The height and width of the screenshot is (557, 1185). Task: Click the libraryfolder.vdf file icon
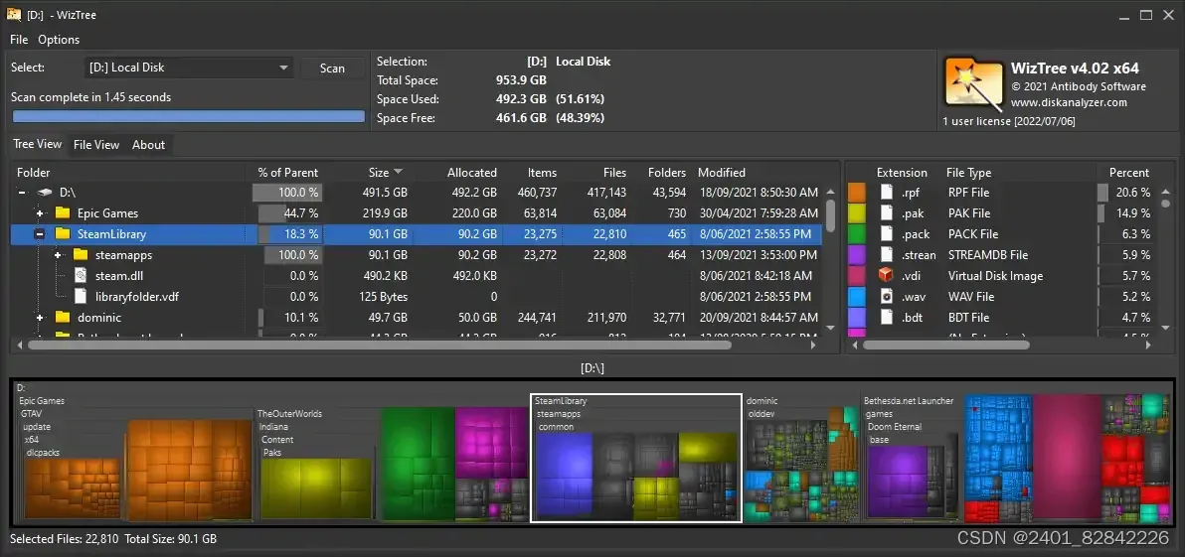pos(81,297)
